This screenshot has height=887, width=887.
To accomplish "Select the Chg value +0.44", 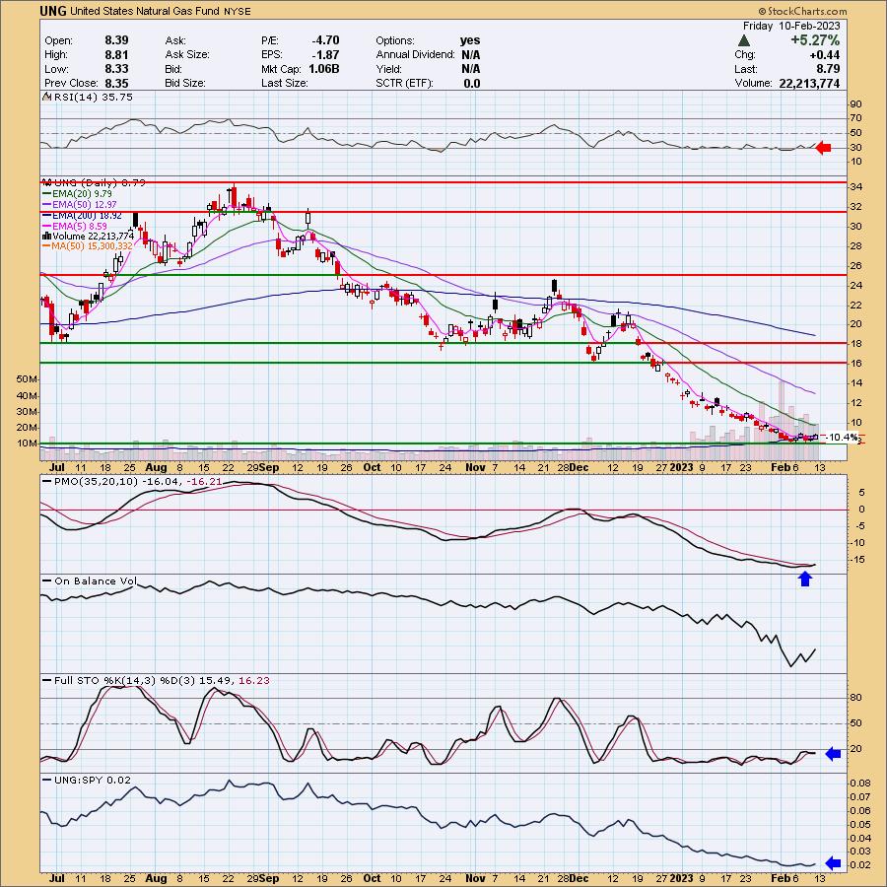I will tap(825, 55).
